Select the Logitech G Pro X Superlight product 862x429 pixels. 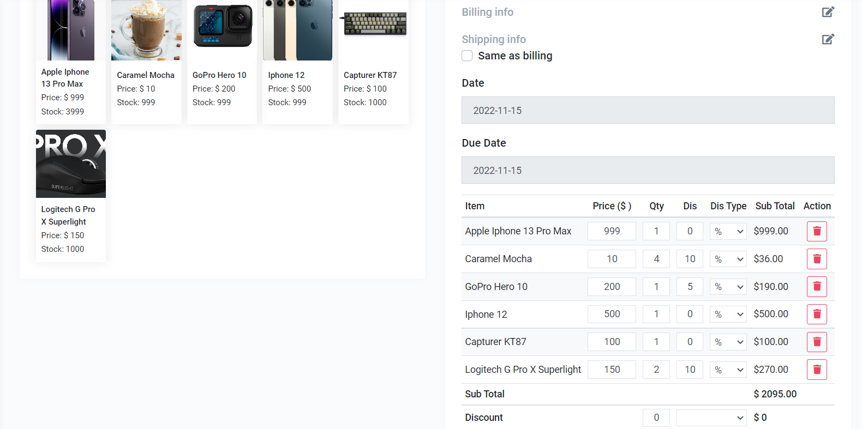pos(71,195)
